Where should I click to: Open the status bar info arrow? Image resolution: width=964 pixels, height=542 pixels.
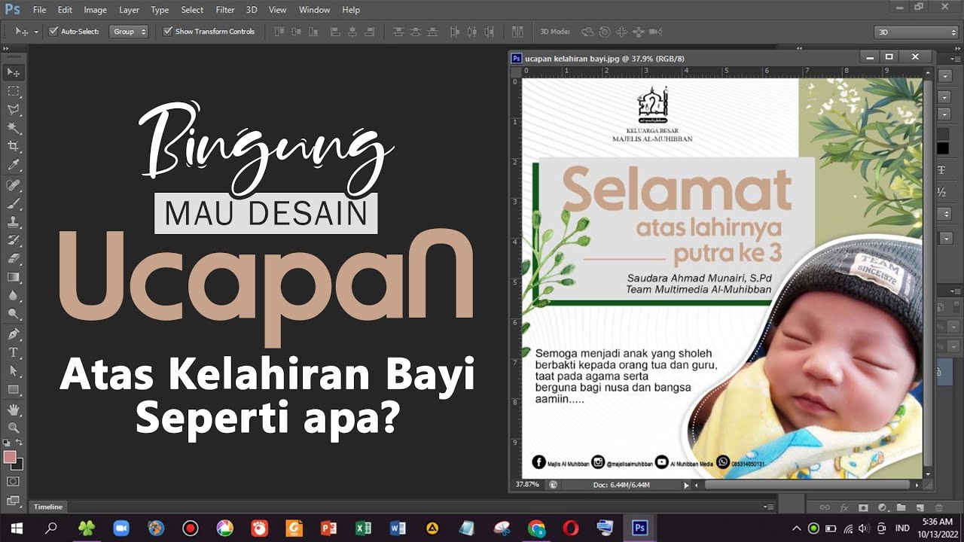point(686,486)
